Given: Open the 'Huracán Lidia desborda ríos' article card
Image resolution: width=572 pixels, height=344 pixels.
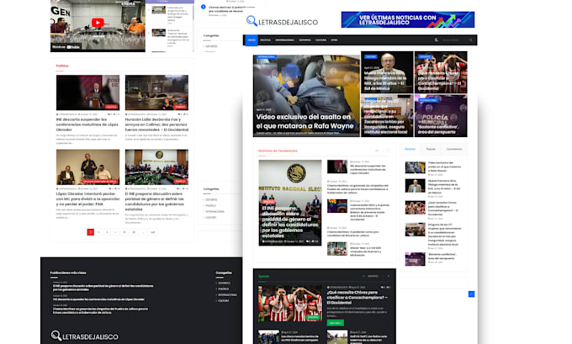Looking at the screenshot, I should coord(156,124).
